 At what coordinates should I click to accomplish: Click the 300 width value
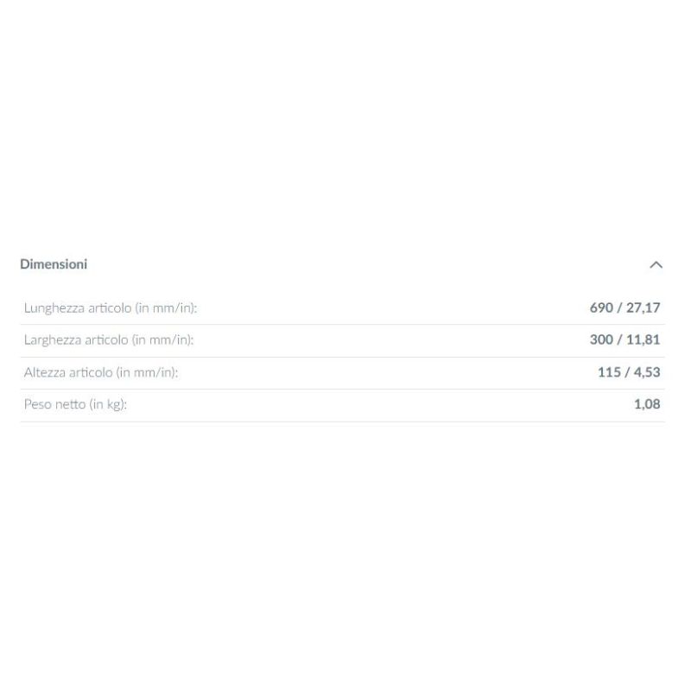point(601,339)
